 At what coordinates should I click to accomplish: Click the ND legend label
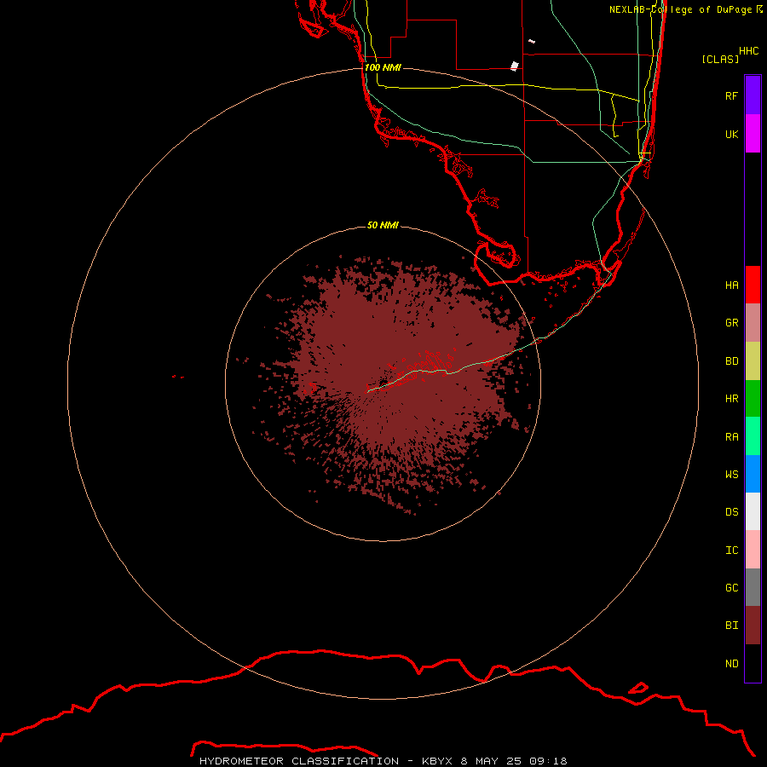(731, 663)
